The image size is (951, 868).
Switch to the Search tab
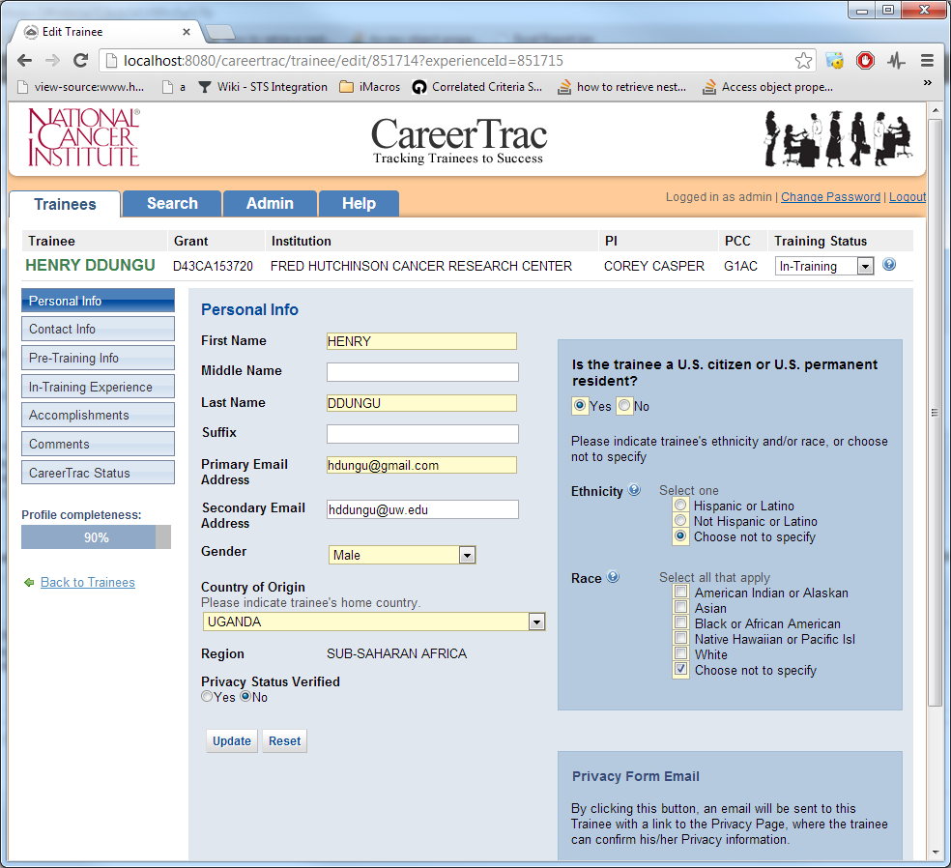coord(172,203)
